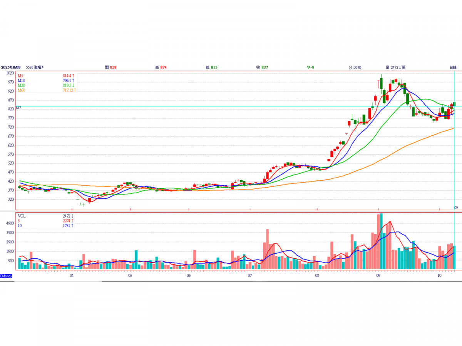Image resolution: width=462 pixels, height=346 pixels.
Task: Click the 5536 stock code title
Action: [35, 67]
